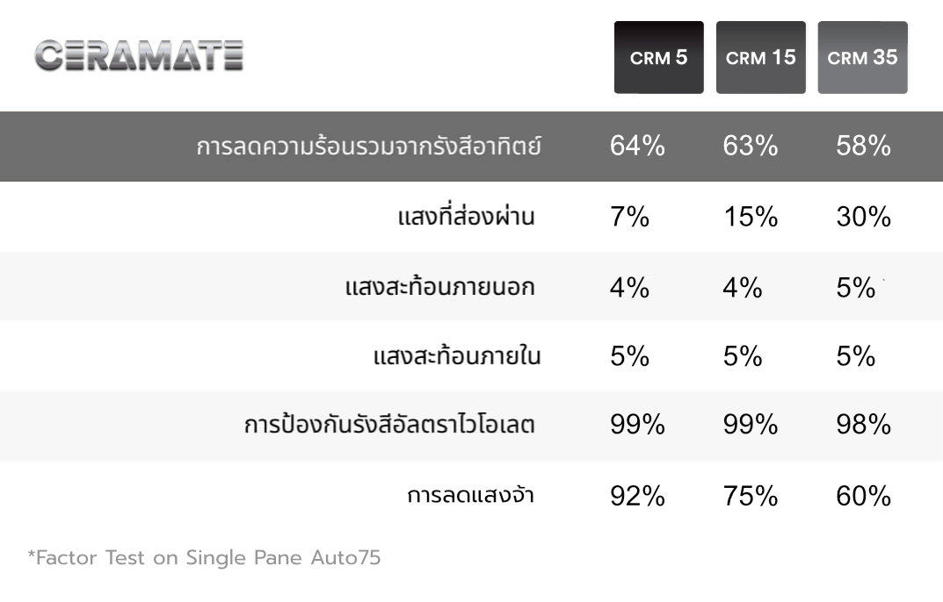Click the 30% light transmission value for CRM 35
This screenshot has height=602, width=943.
(863, 217)
